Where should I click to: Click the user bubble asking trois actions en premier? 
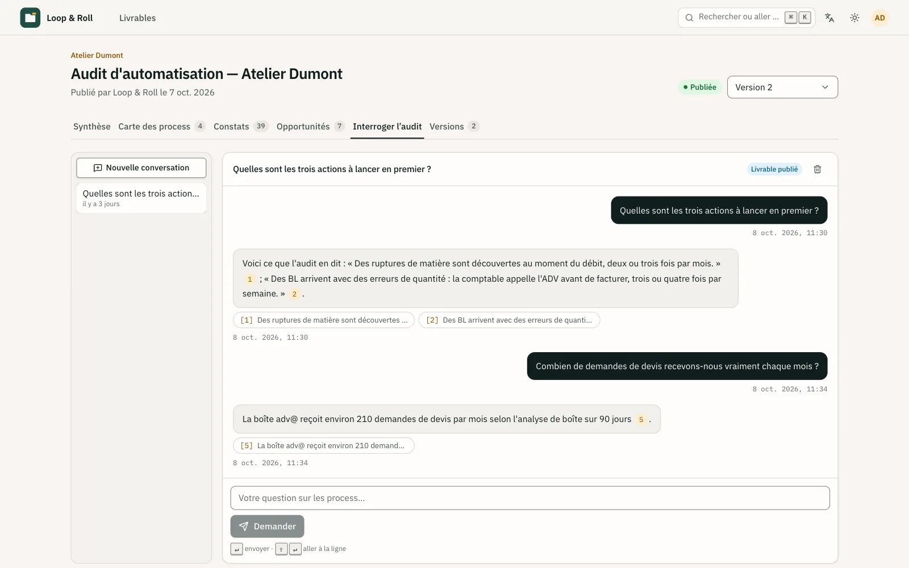(719, 211)
